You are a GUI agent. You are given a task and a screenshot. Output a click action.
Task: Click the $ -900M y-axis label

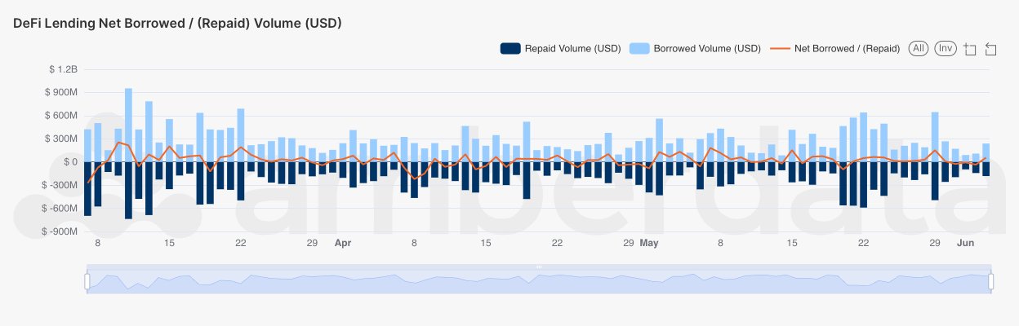pos(60,231)
